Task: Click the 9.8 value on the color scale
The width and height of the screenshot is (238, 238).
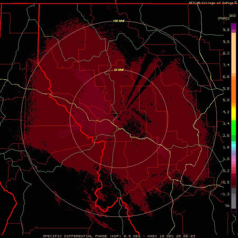Action: (226, 30)
